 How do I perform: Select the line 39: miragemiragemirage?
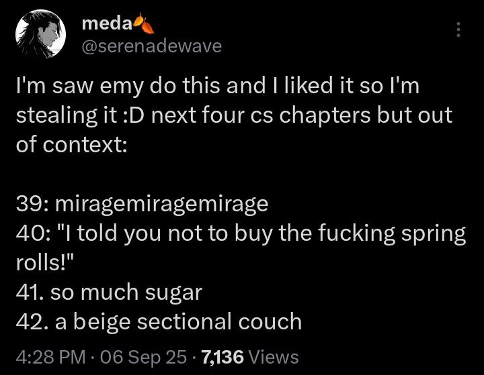(142, 205)
